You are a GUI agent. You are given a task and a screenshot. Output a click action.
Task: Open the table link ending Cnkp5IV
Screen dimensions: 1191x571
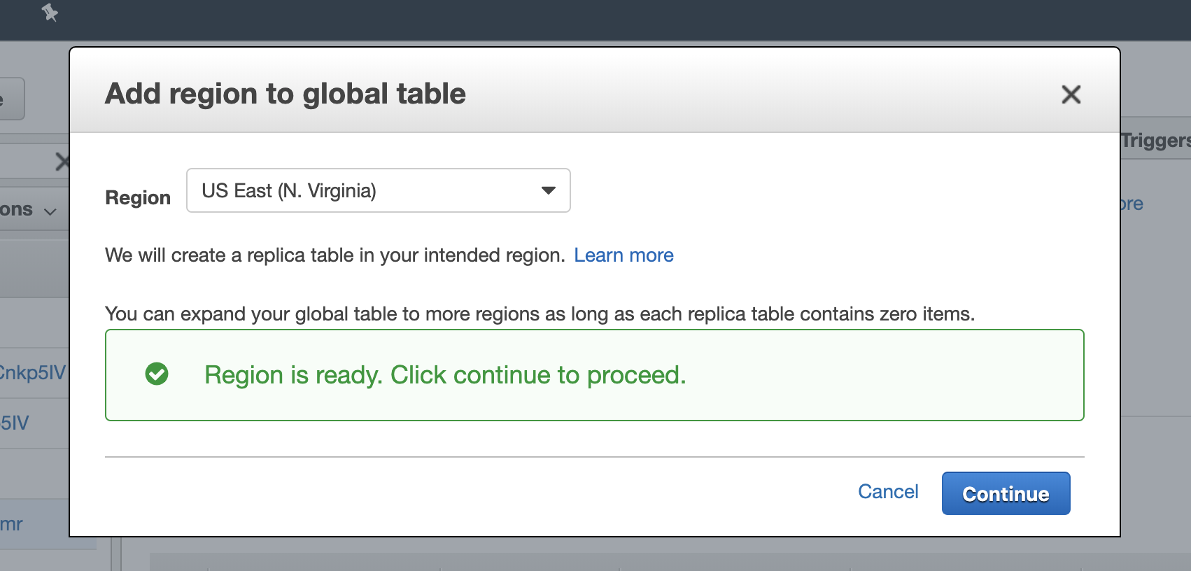[33, 372]
